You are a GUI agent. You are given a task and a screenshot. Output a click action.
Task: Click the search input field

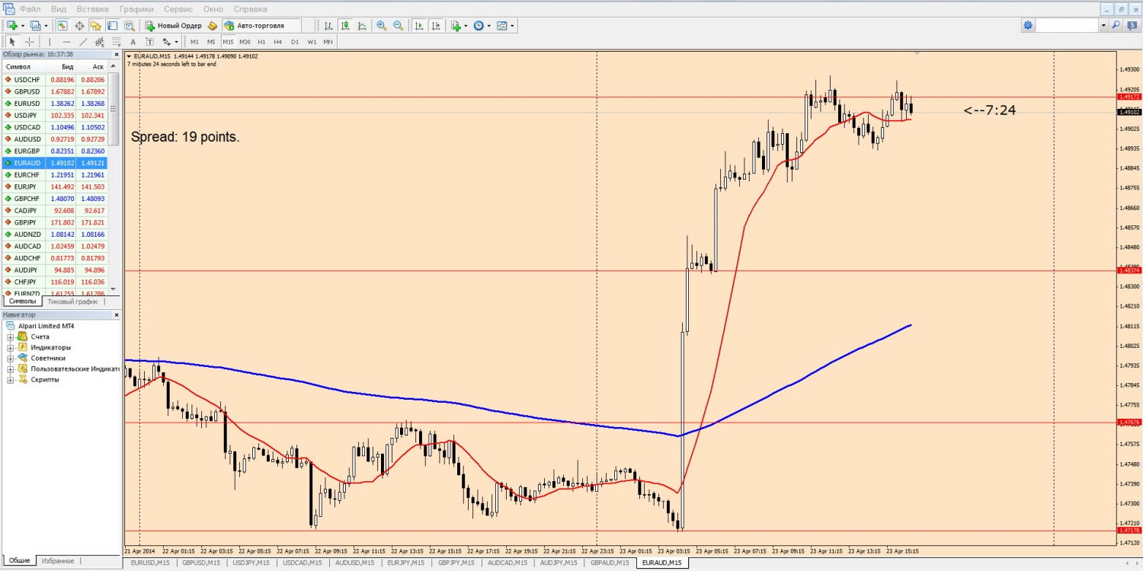(1067, 26)
